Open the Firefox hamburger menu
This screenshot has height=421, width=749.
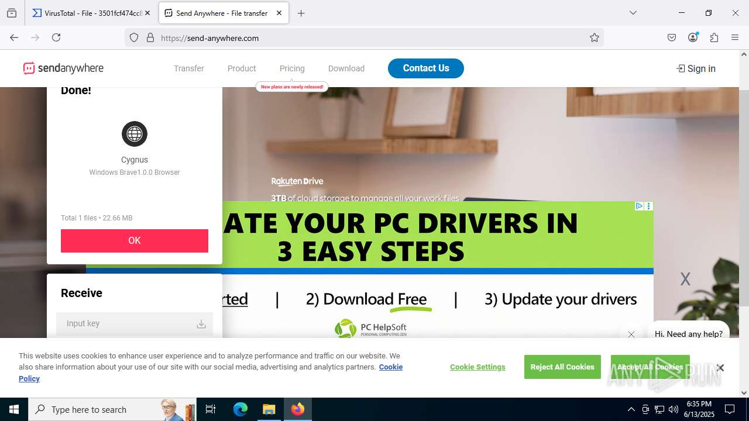pyautogui.click(x=735, y=37)
